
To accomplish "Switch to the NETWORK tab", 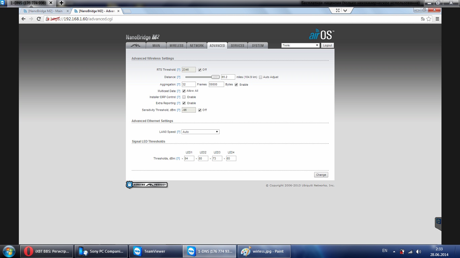I will 197,46.
